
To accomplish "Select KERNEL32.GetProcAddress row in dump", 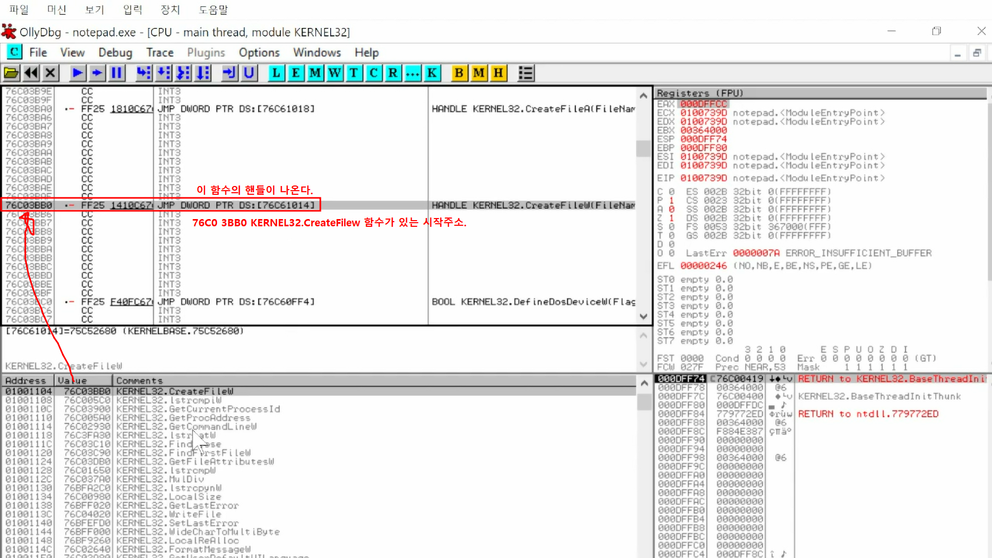I will pyautogui.click(x=319, y=418).
